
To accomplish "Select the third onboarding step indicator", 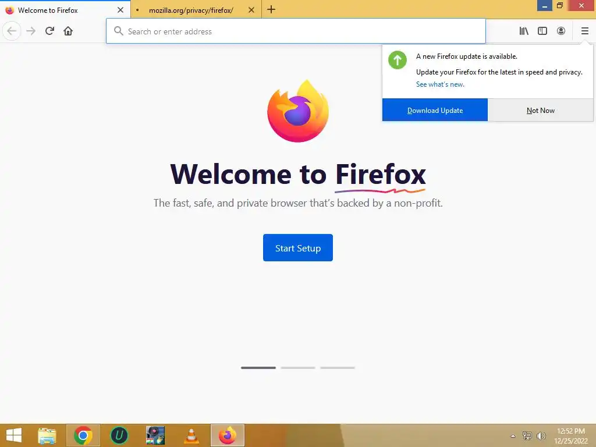I will 338,368.
